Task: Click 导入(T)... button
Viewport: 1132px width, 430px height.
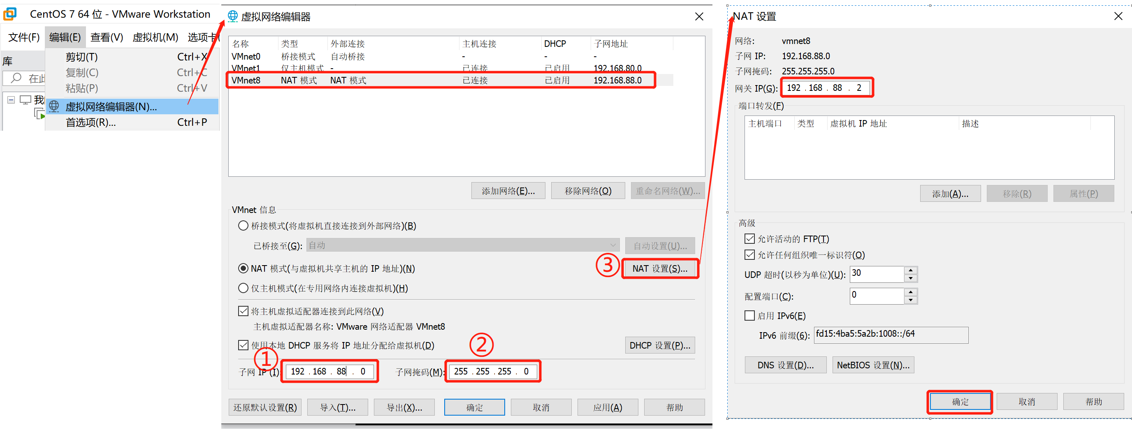Action: tap(337, 407)
